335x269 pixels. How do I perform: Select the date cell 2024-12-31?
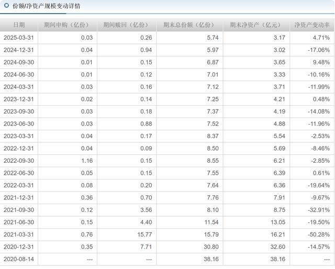[19, 50]
